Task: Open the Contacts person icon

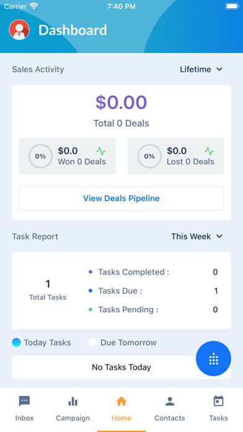Action: click(170, 401)
